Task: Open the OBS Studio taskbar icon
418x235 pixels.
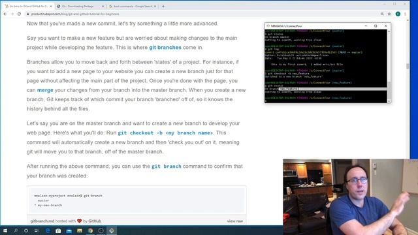Action: [101, 230]
